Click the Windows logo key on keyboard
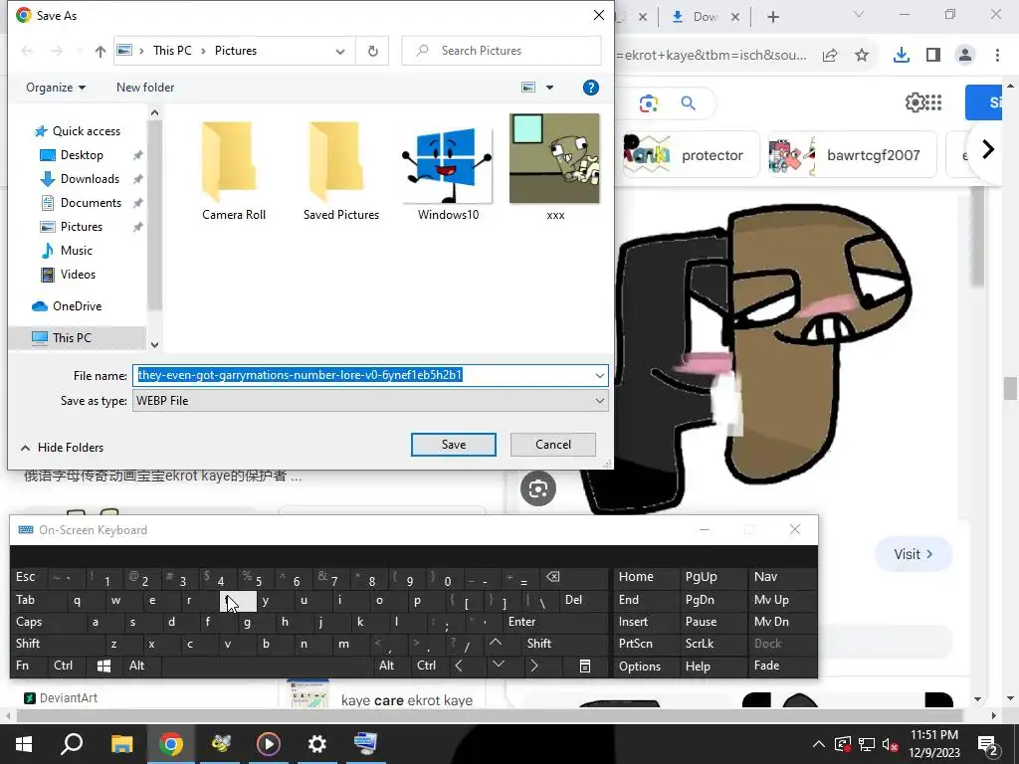The image size is (1019, 764). click(x=103, y=666)
